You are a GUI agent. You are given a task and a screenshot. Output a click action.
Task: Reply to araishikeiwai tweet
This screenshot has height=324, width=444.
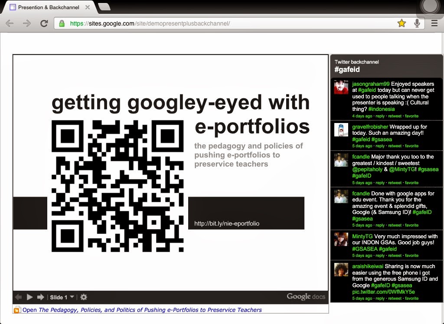point(380,298)
